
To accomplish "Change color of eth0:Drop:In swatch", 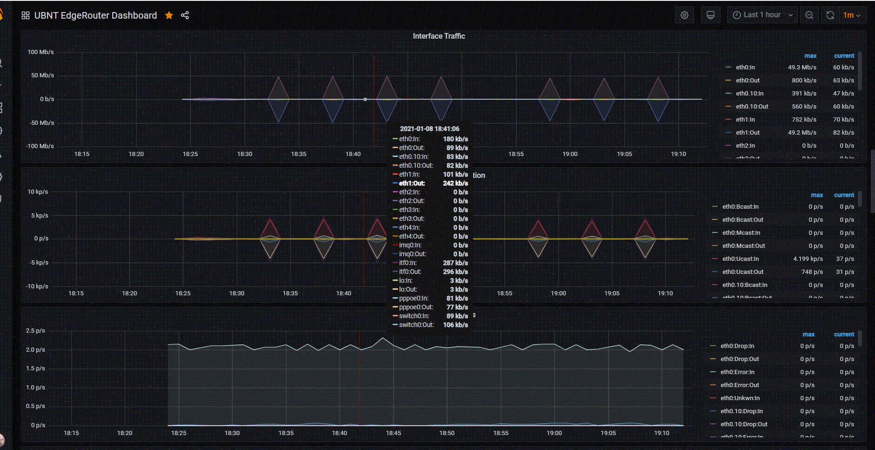I will click(x=713, y=346).
